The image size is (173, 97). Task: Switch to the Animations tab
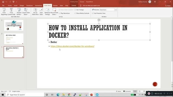click(38, 5)
